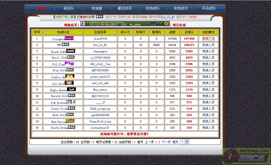Click the server activity graph in banner

(x=157, y=24)
